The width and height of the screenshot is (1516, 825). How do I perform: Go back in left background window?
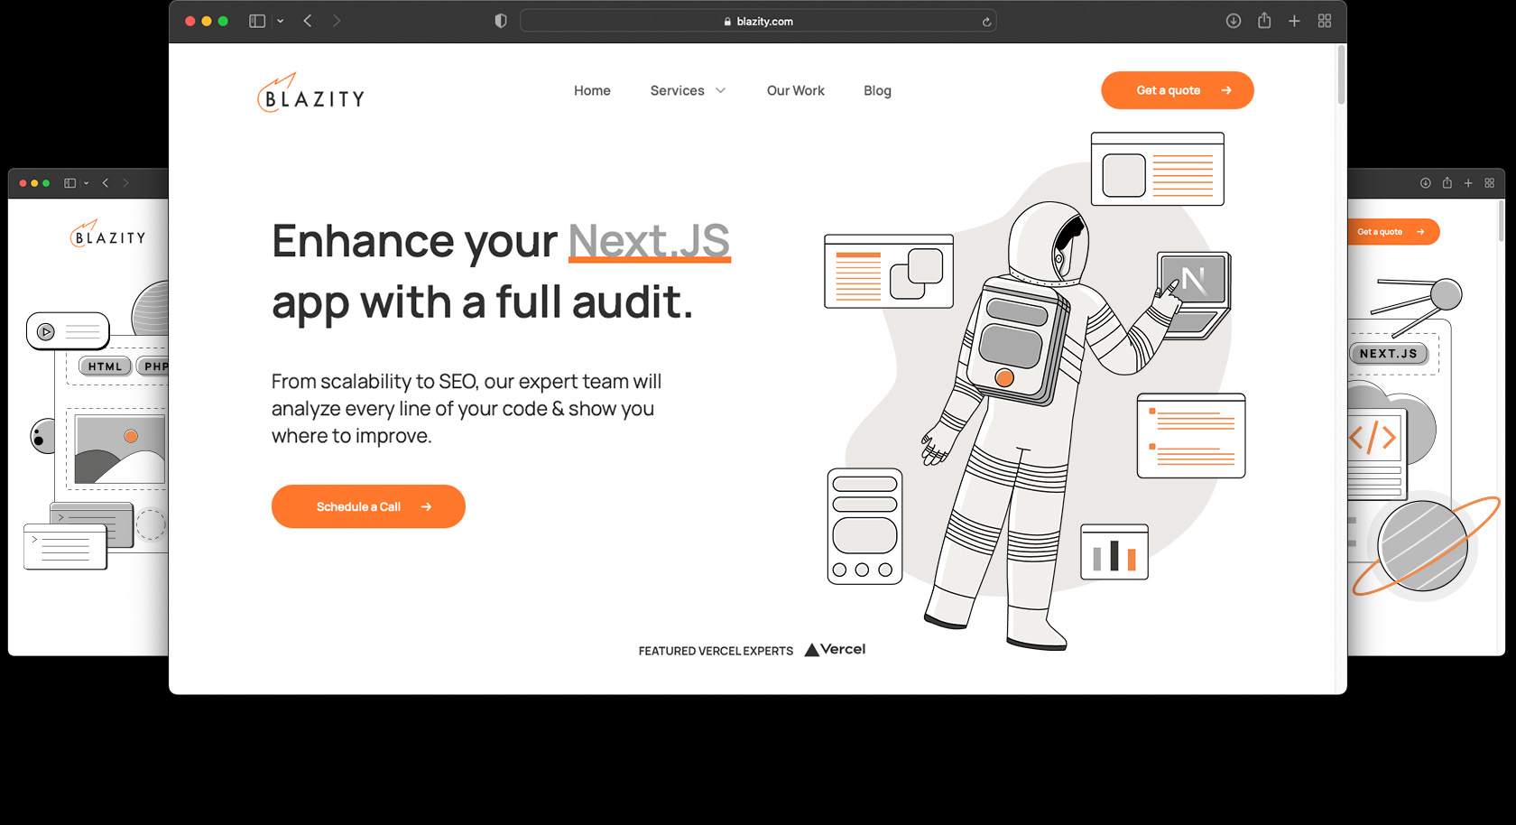point(106,183)
